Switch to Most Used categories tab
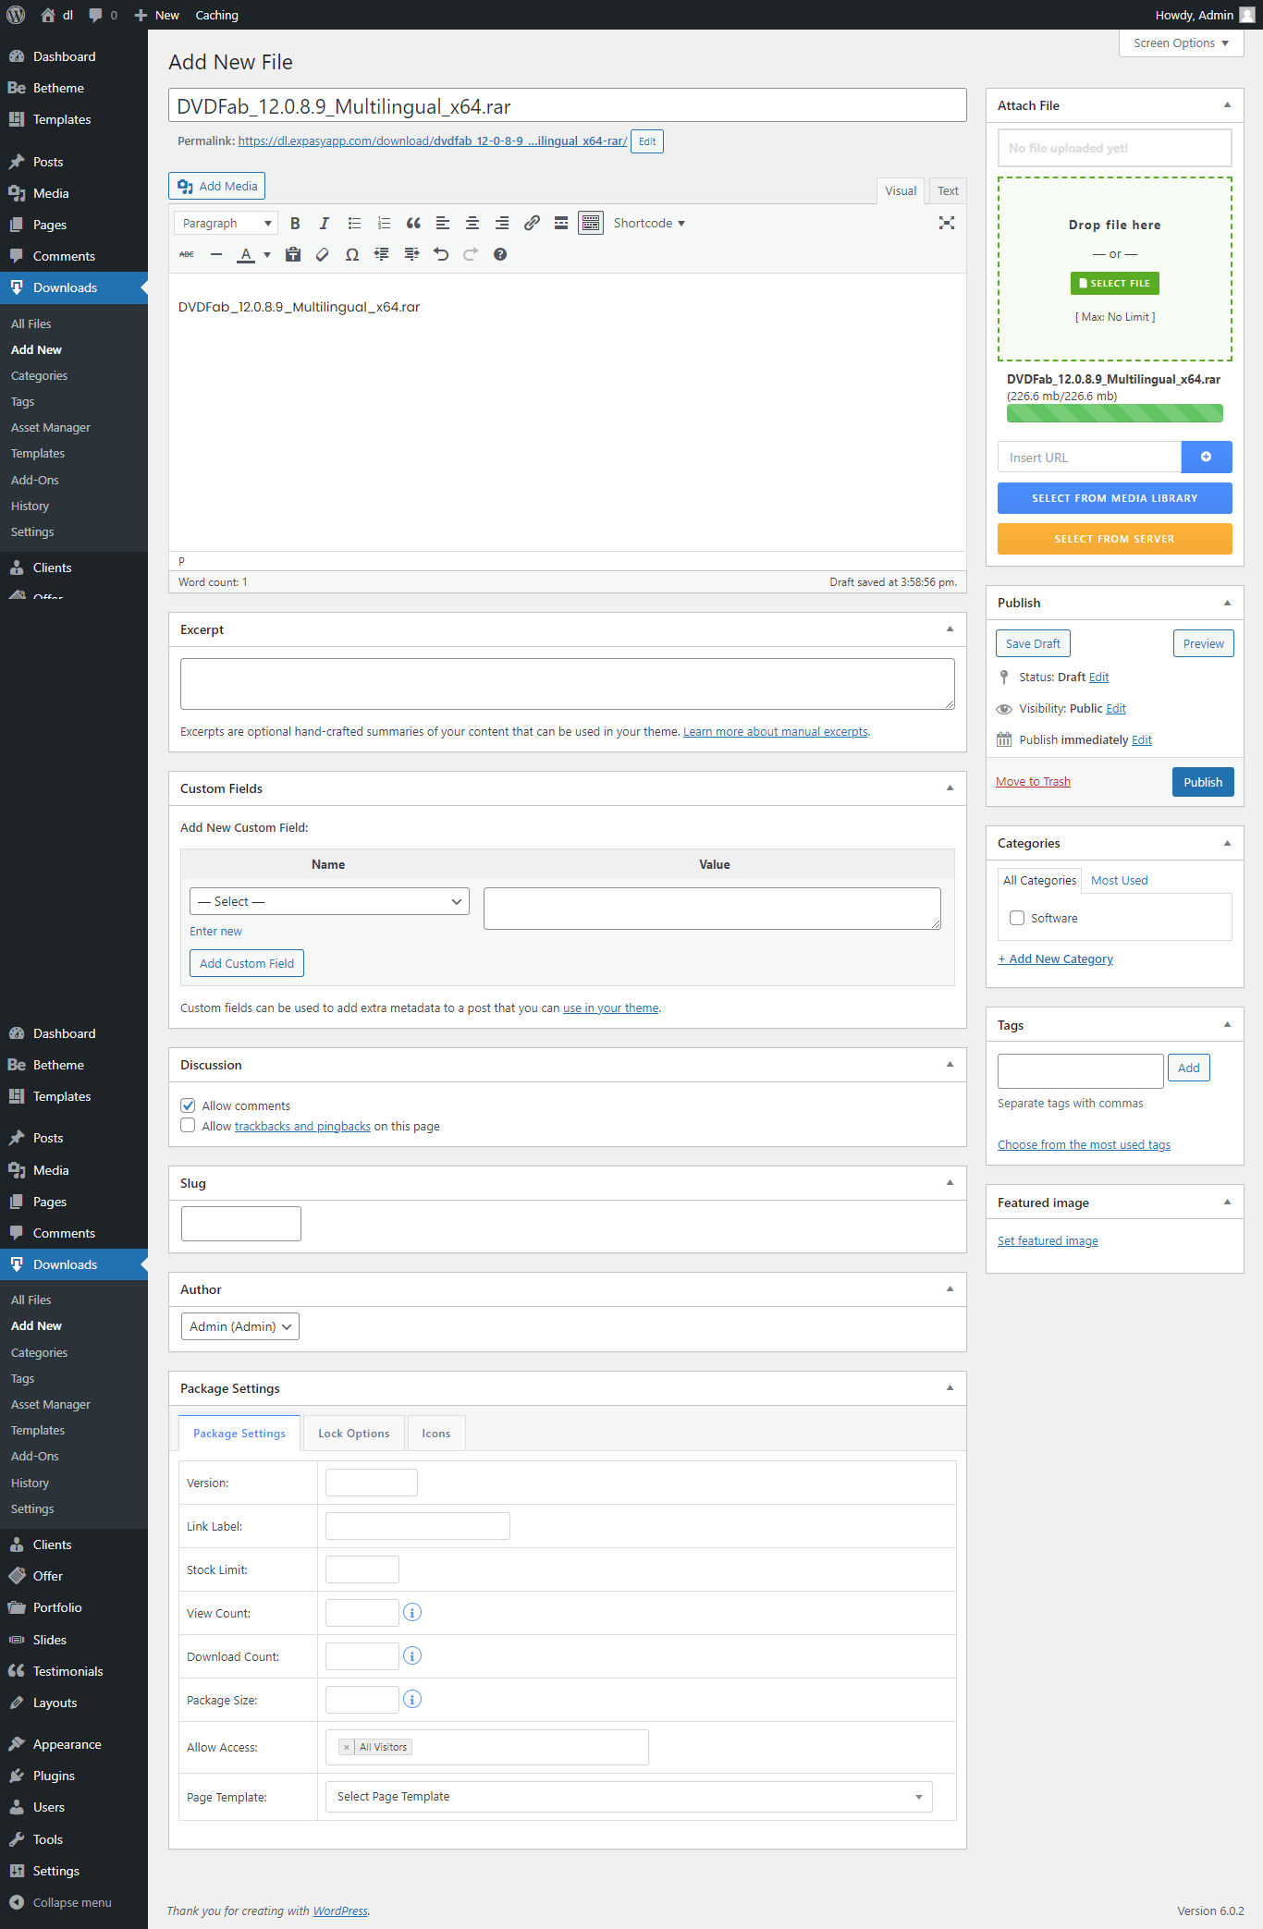Screen dimensions: 1263x1929 pos(1119,880)
